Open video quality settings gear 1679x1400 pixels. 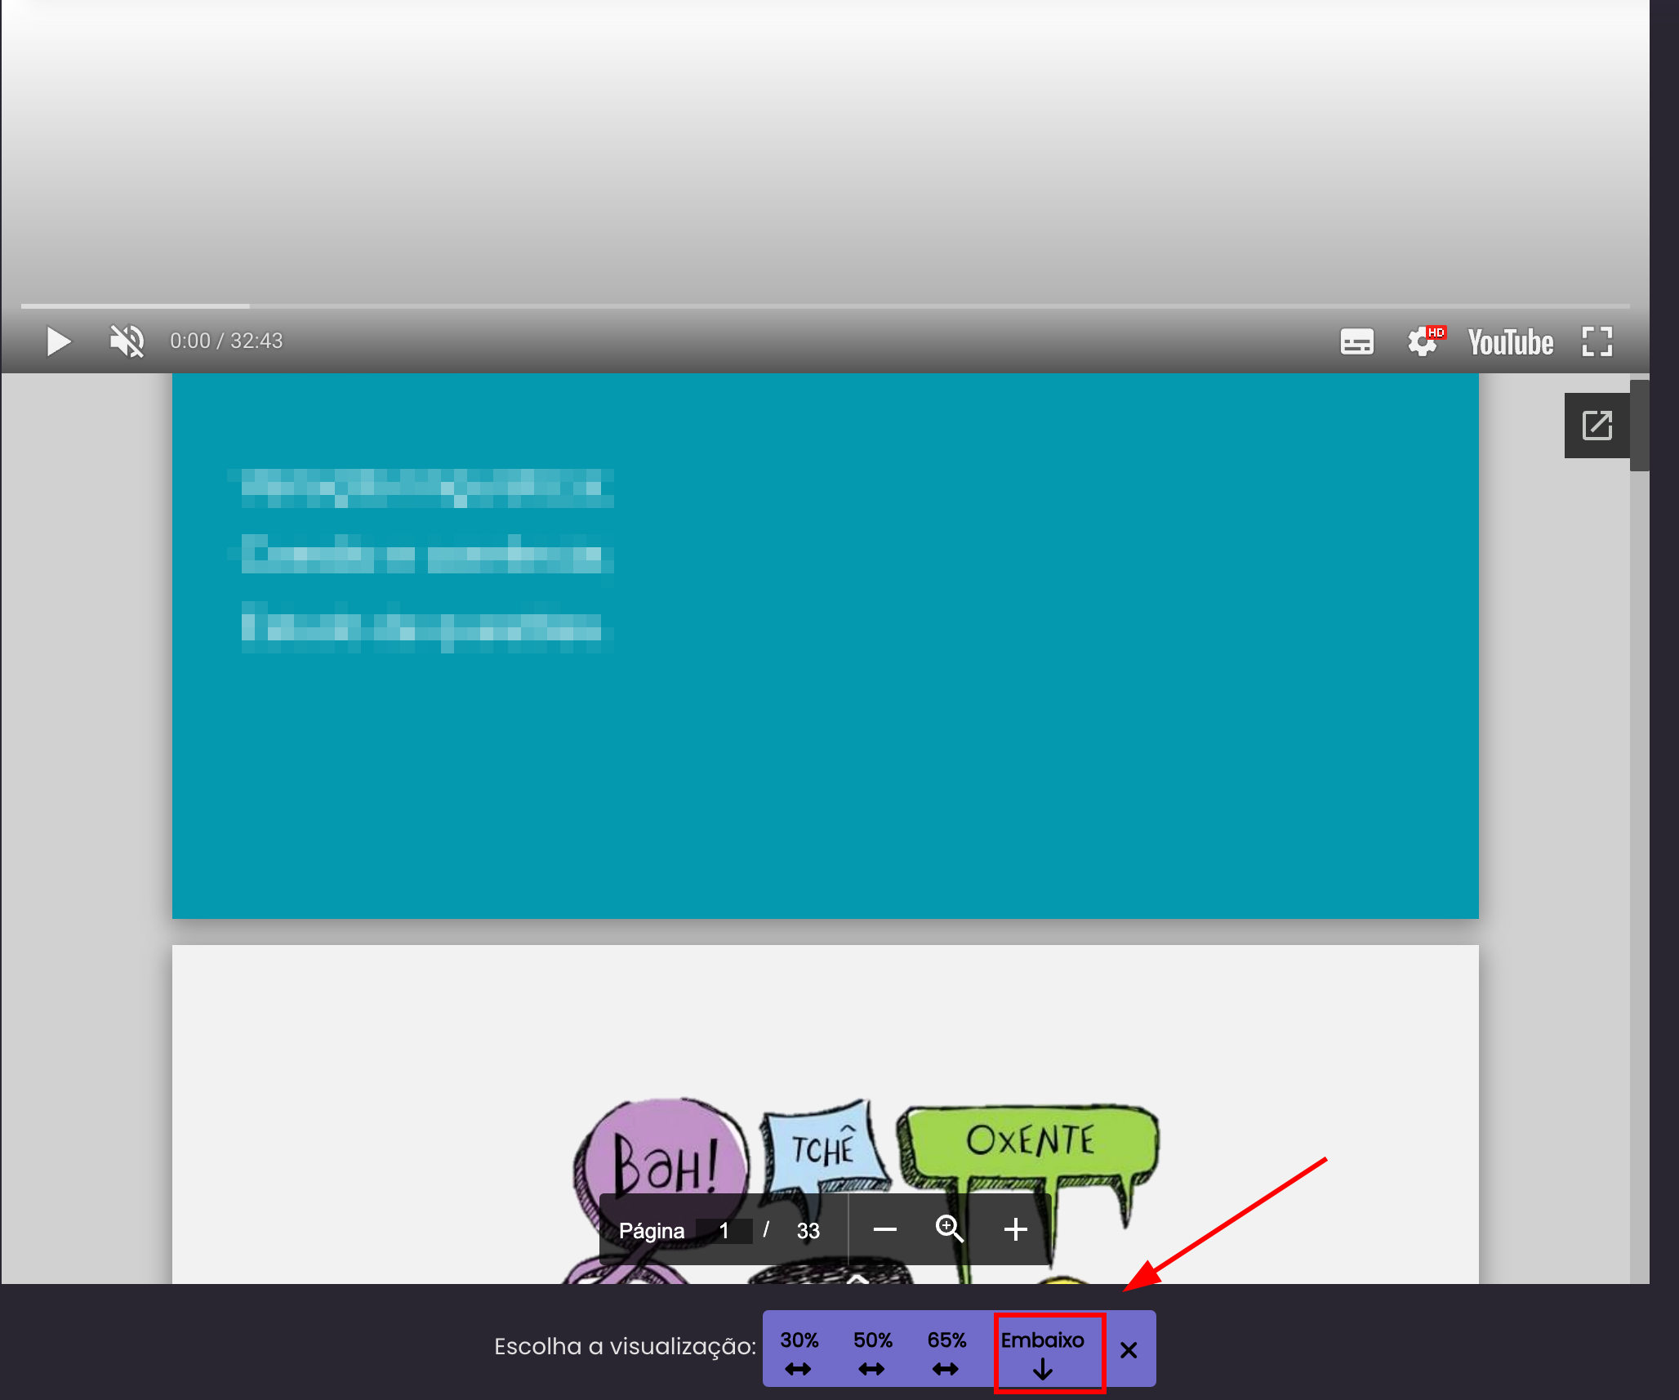[1423, 341]
